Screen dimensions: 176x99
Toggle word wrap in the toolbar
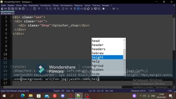pos(71,9)
